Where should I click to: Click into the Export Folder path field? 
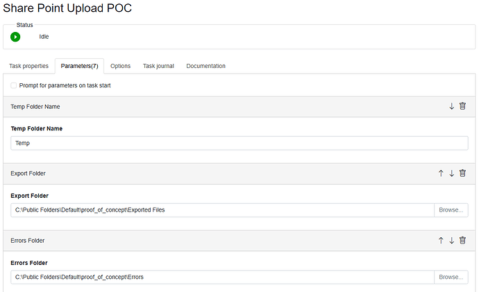coord(222,210)
